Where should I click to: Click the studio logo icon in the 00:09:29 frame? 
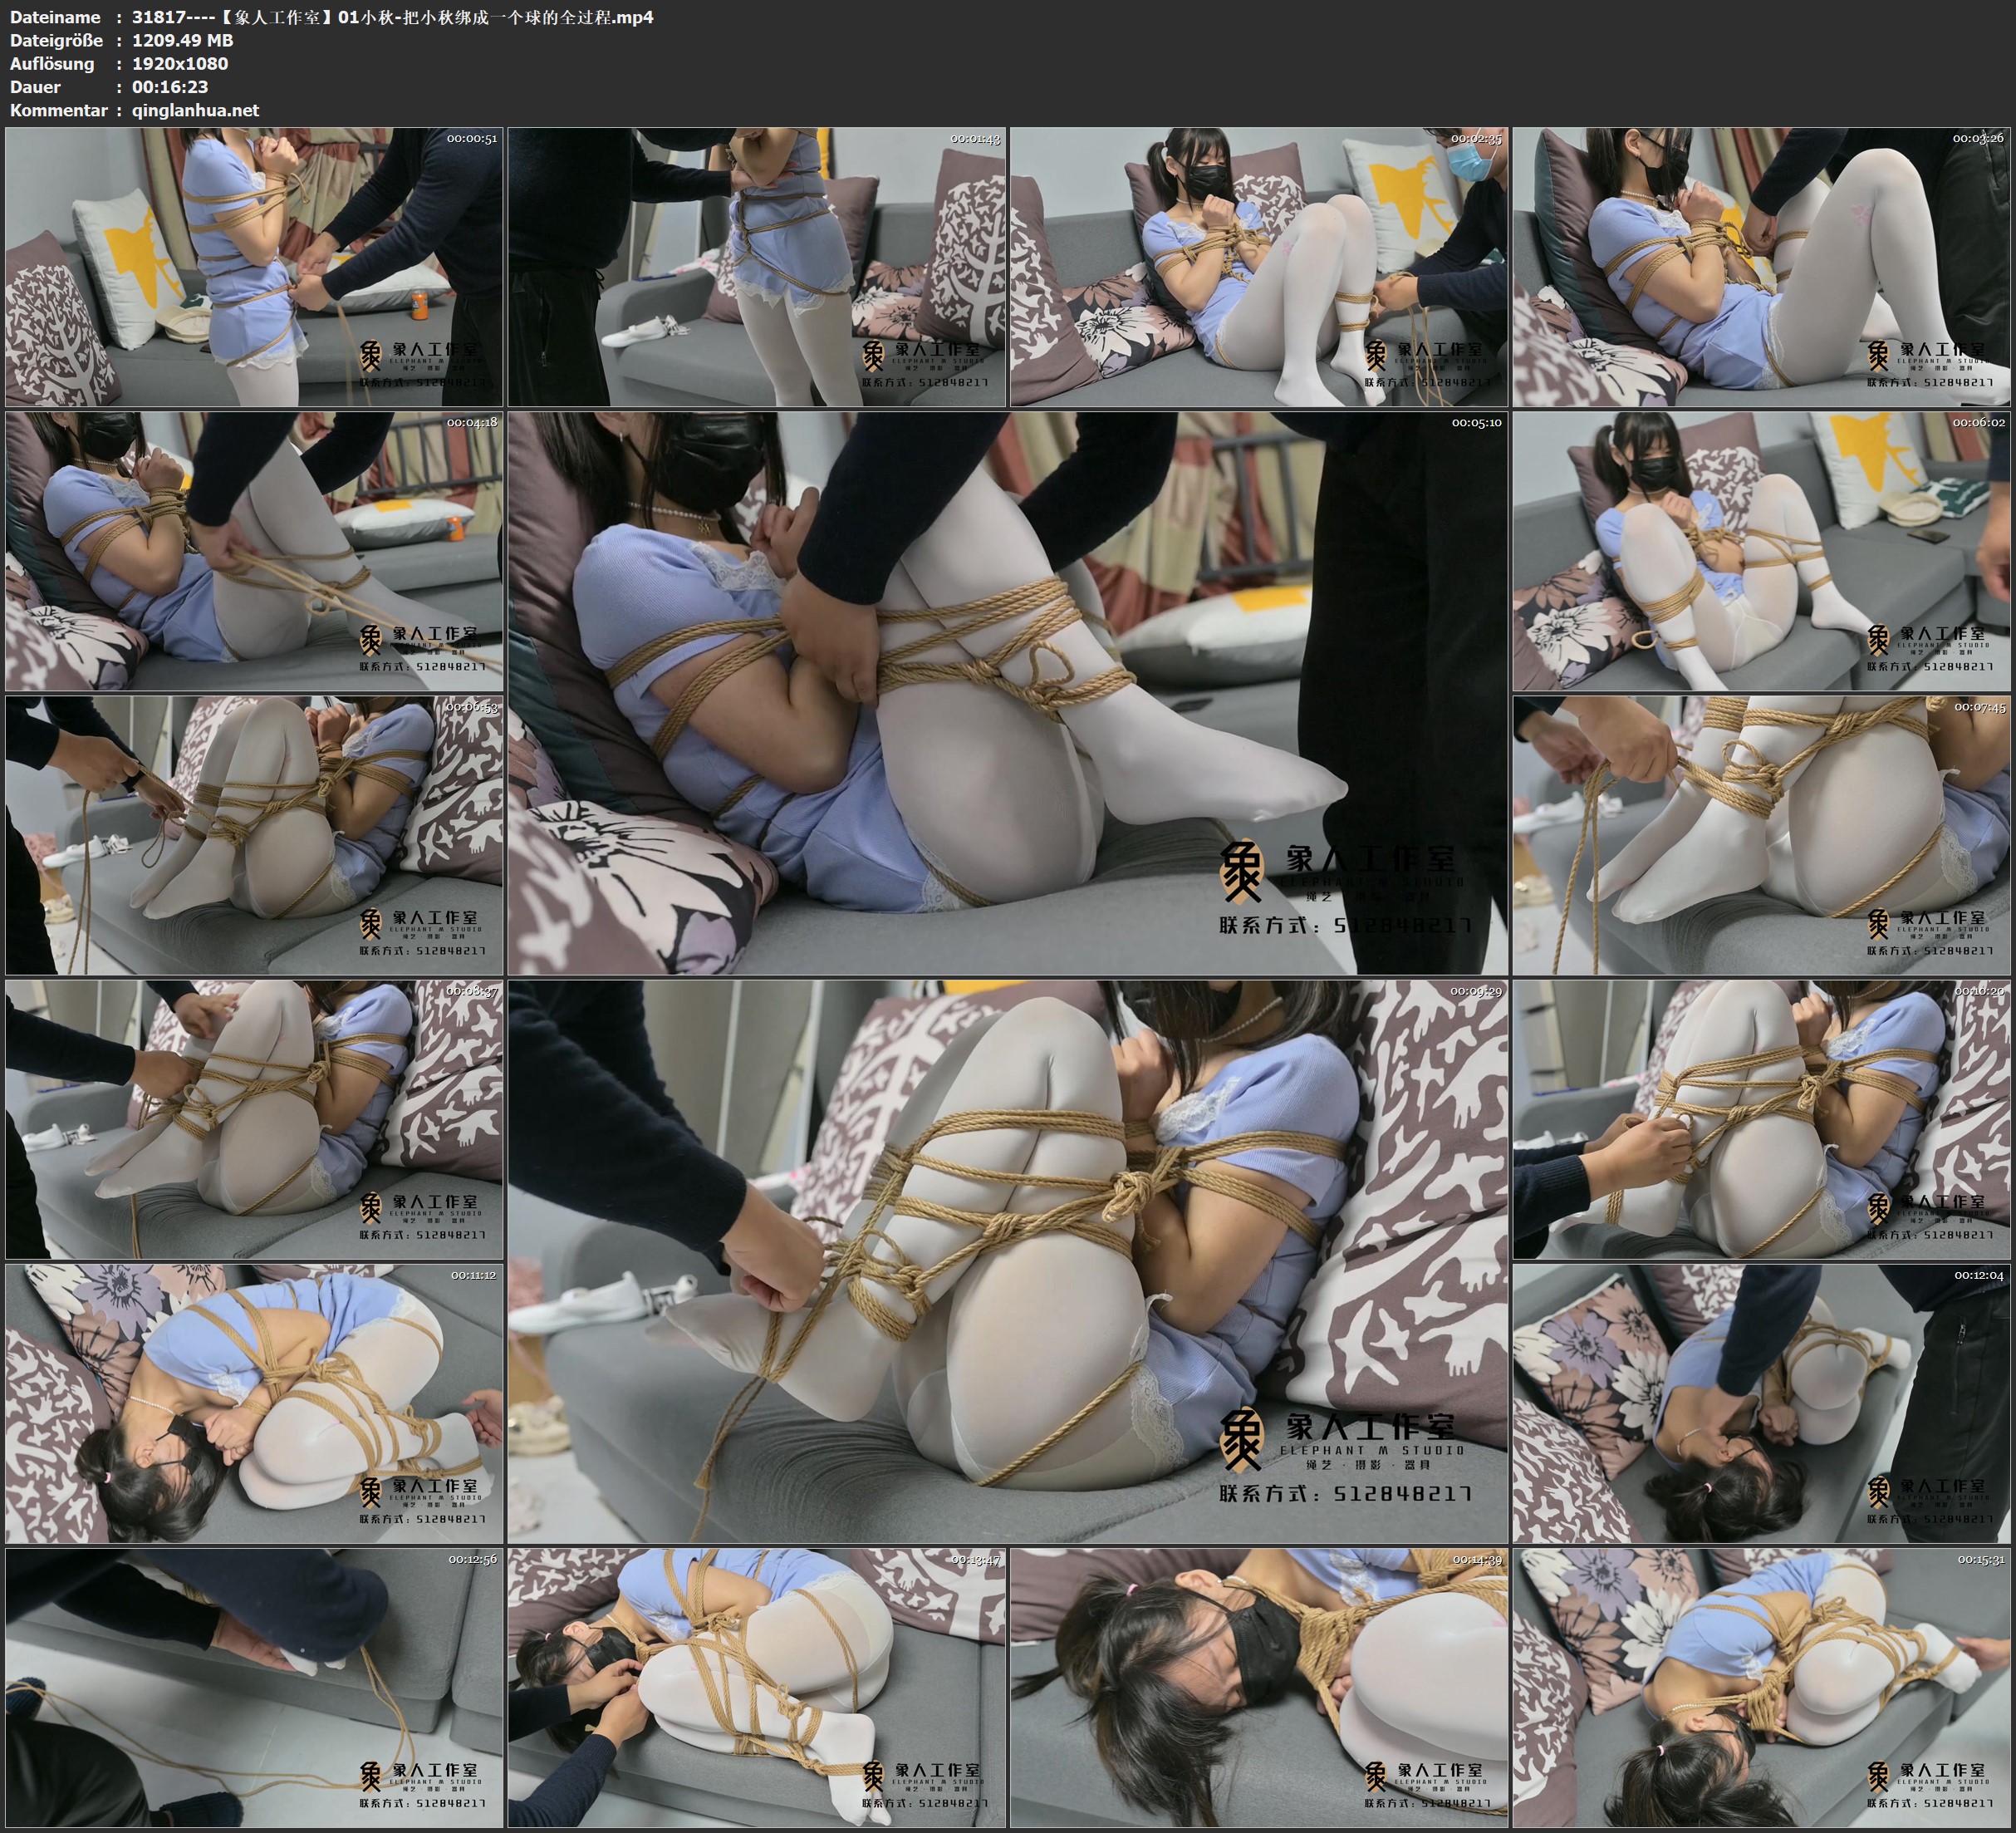1242,1442
